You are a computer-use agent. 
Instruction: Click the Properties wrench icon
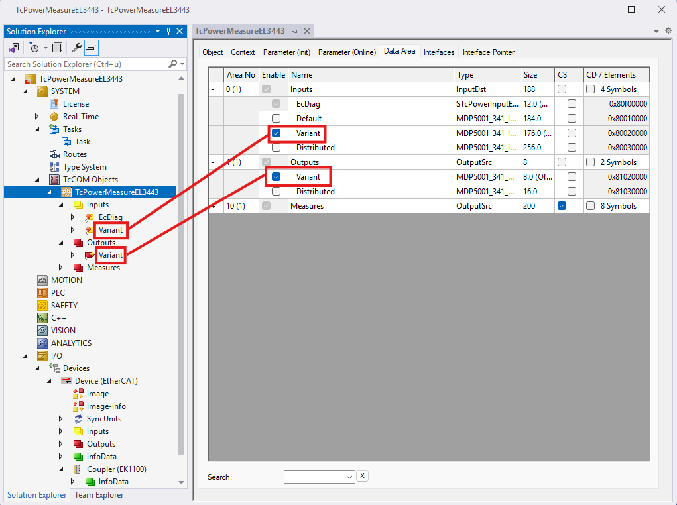click(77, 48)
